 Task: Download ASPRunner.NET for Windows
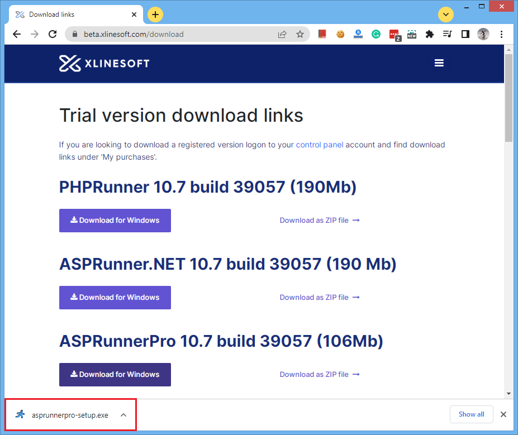tap(115, 298)
